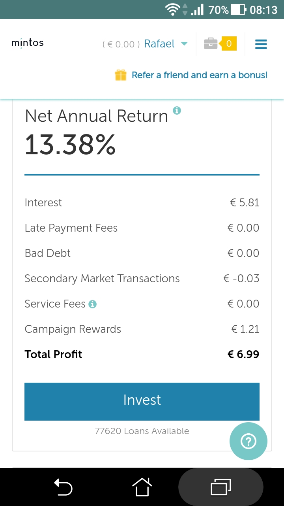This screenshot has height=506, width=284.
Task: Open Android recent apps
Action: point(220,487)
